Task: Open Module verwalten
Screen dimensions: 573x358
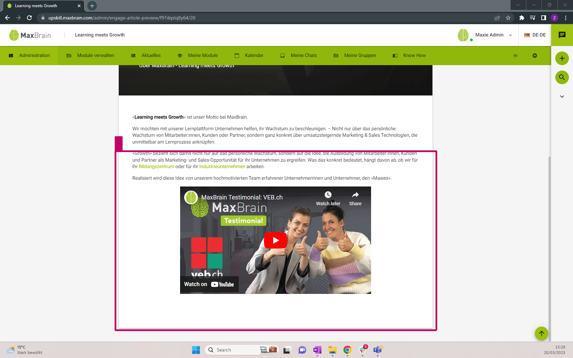Action: pos(90,55)
